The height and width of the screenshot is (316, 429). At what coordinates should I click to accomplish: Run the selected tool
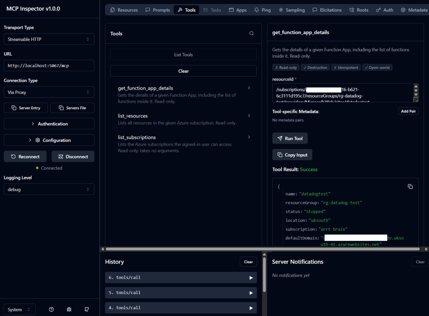290,138
